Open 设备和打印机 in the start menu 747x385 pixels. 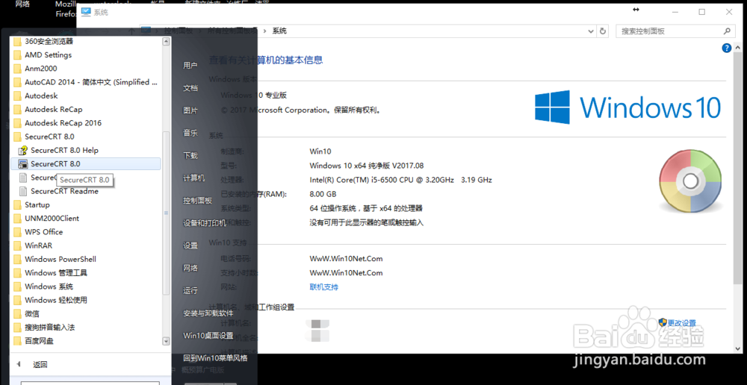[x=205, y=223]
